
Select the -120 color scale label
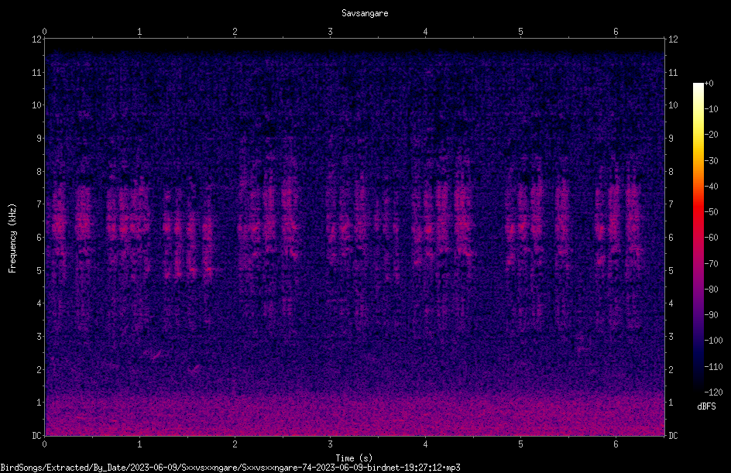713,392
